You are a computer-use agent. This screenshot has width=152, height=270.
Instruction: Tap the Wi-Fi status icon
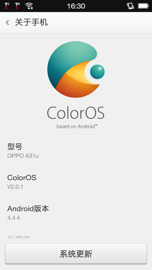click(29, 6)
